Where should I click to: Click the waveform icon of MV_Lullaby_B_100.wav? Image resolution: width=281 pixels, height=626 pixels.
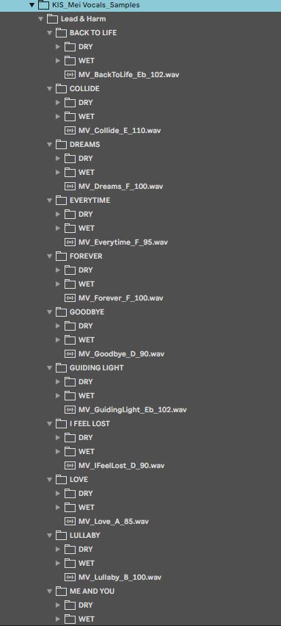point(70,578)
